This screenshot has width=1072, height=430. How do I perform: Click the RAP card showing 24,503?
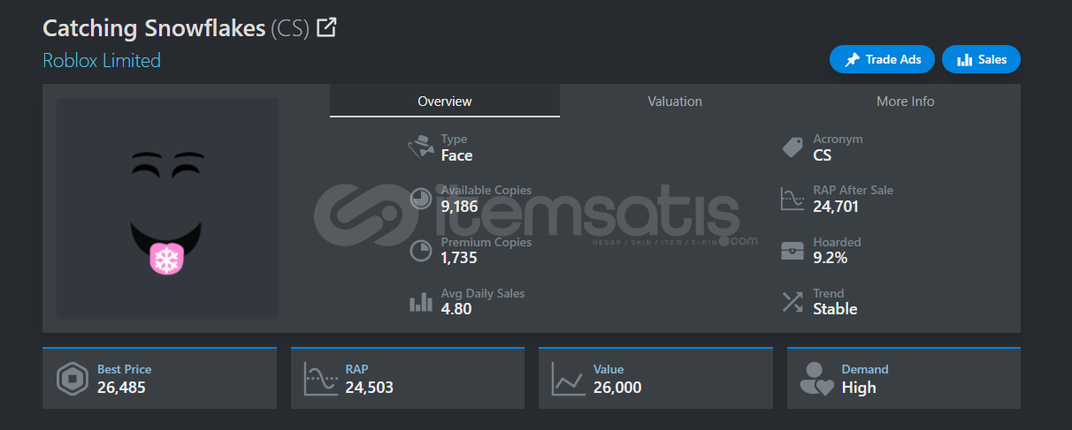pyautogui.click(x=408, y=378)
